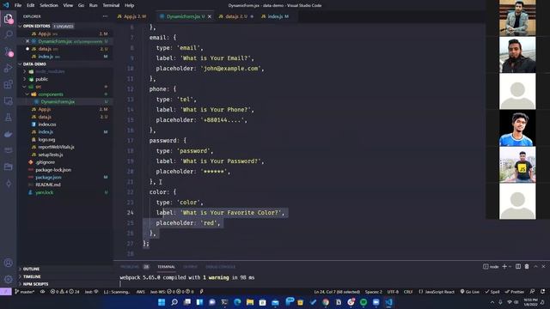Open notifications bell in status bar
The width and height of the screenshot is (550, 309).
pos(542,292)
